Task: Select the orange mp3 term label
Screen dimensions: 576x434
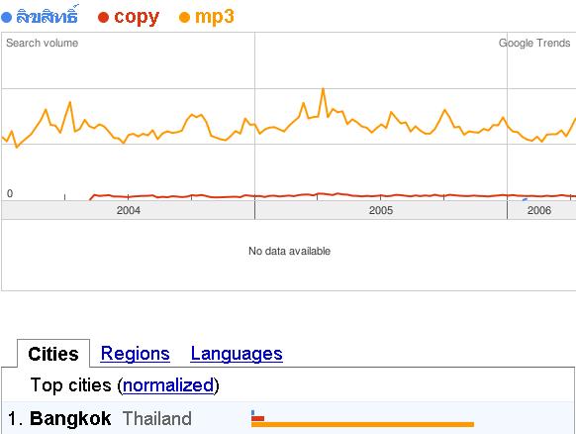Action: 214,17
